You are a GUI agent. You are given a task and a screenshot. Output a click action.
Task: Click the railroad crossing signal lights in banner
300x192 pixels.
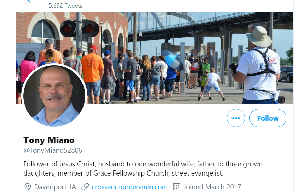pos(79,28)
